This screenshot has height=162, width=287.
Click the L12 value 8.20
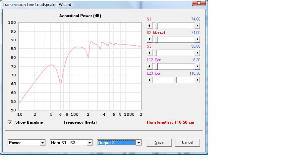(197, 60)
